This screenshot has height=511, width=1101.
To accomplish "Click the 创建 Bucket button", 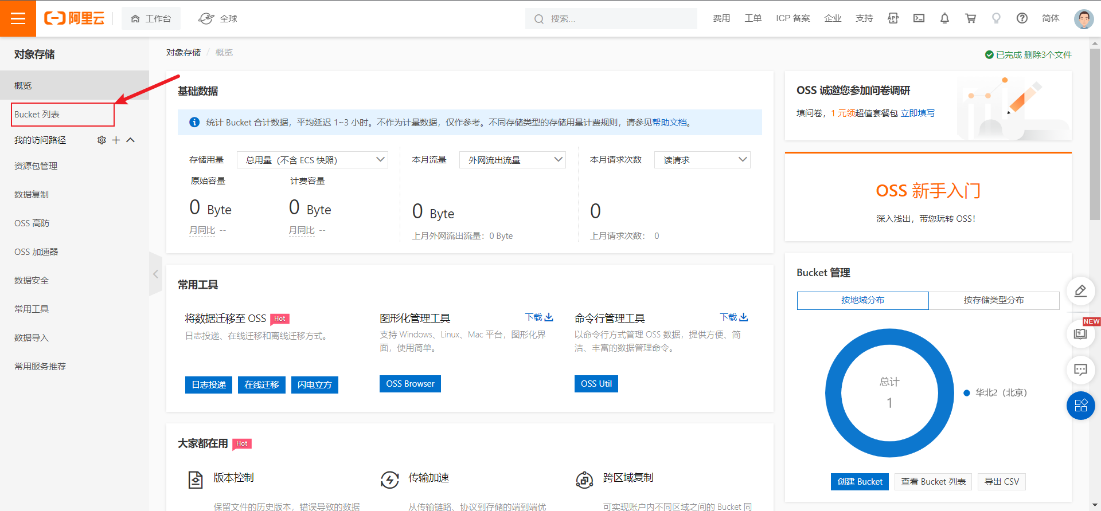I will (860, 482).
